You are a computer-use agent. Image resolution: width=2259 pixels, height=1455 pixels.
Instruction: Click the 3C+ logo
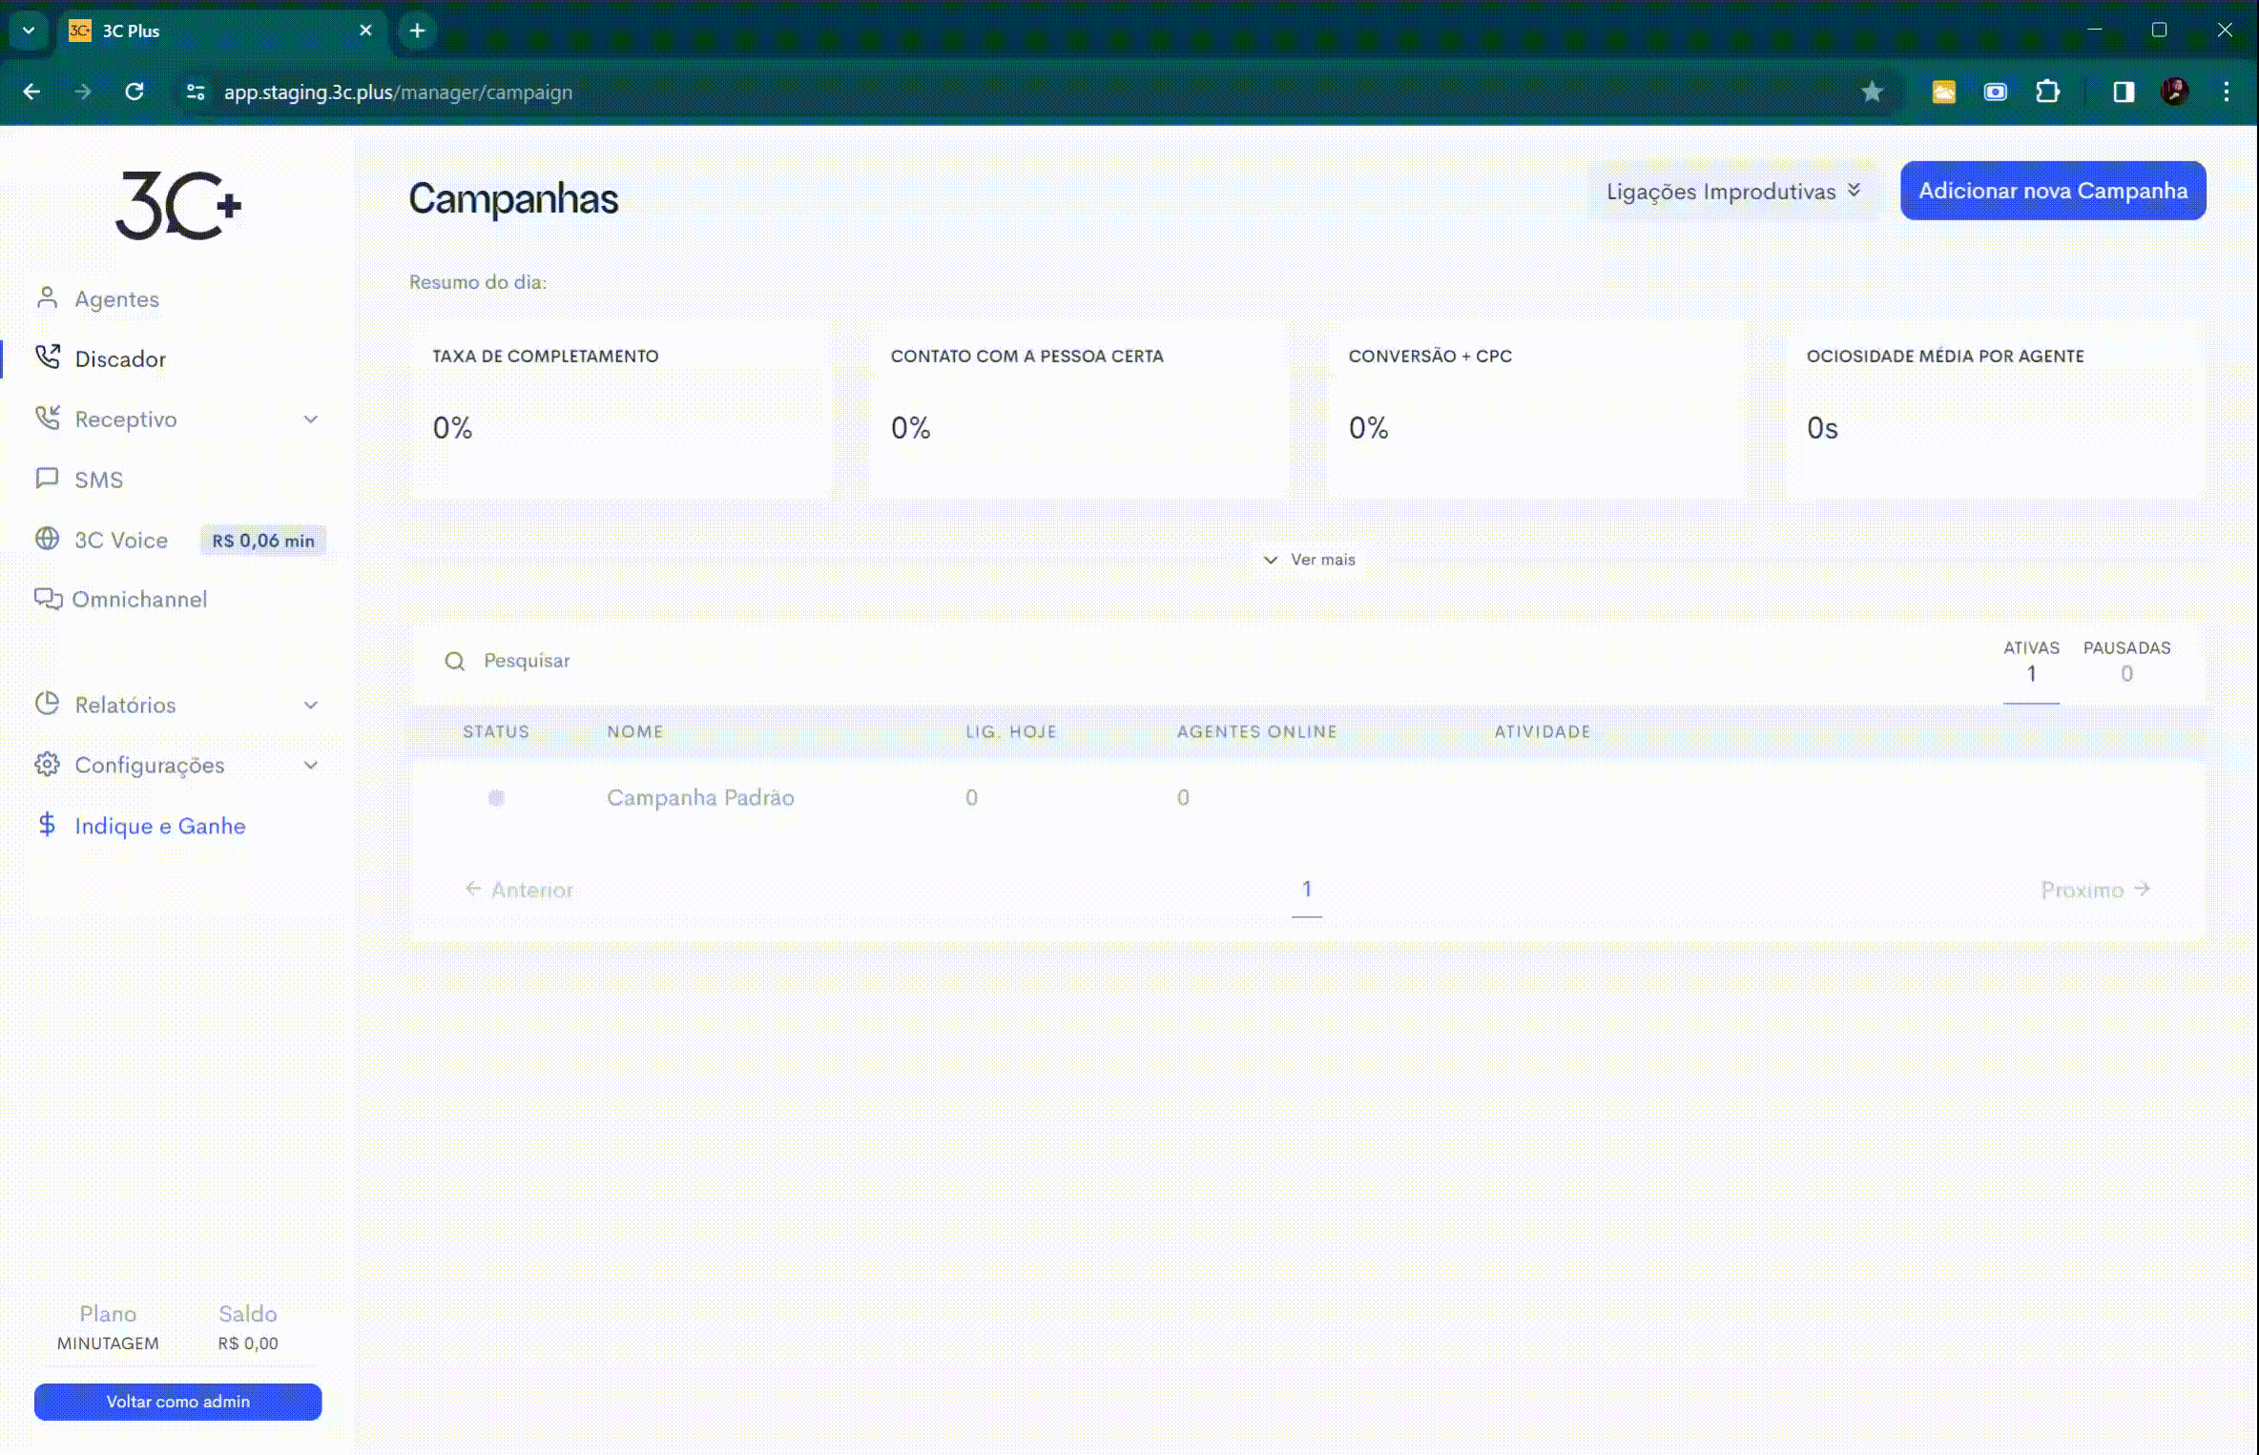pos(178,205)
